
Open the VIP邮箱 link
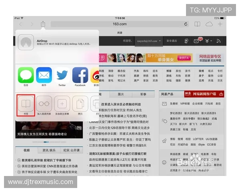185,104
